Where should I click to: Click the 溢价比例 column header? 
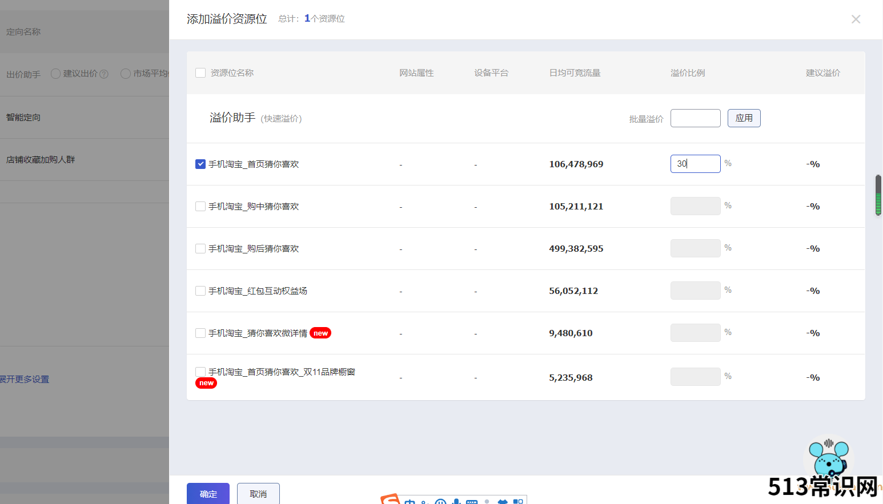[688, 73]
